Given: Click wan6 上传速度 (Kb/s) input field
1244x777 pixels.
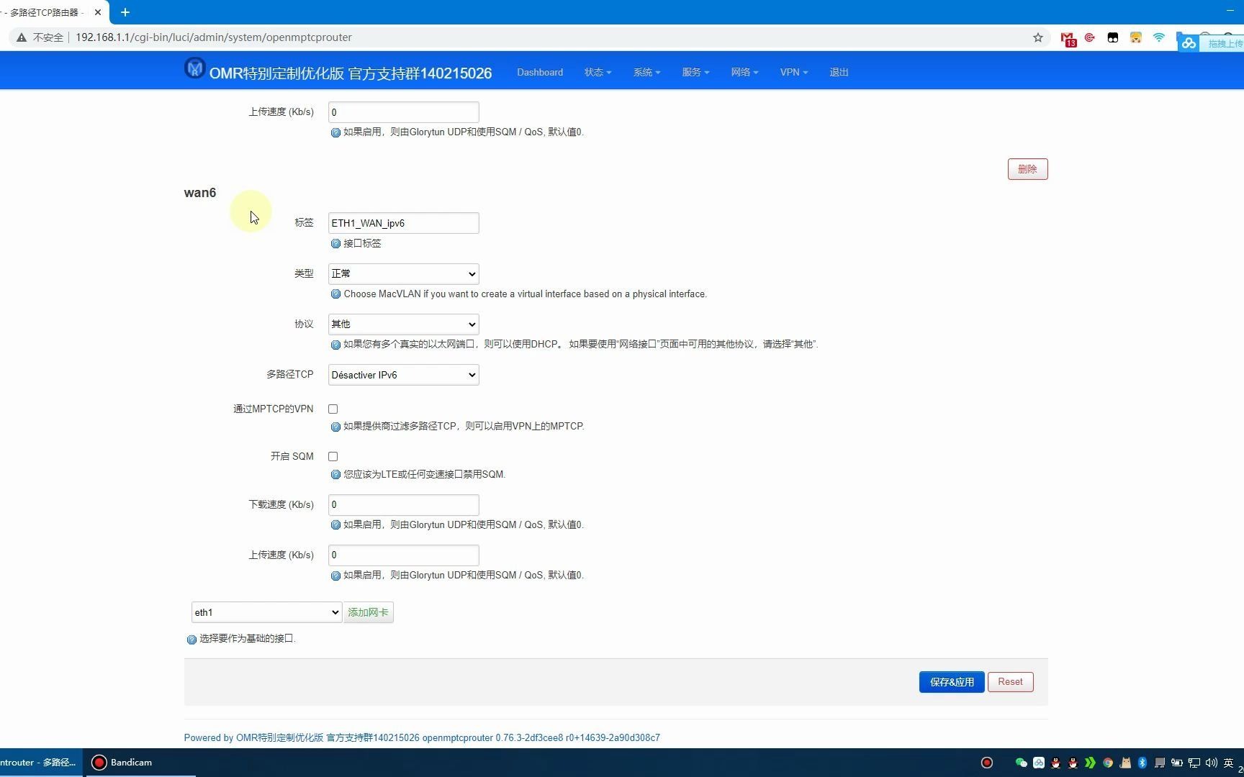Looking at the screenshot, I should (404, 555).
